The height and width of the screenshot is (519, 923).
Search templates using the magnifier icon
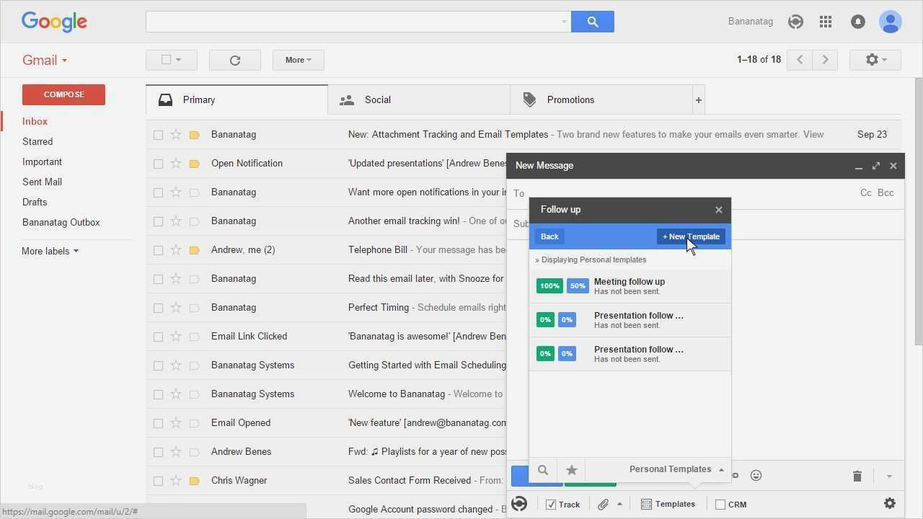pos(542,469)
